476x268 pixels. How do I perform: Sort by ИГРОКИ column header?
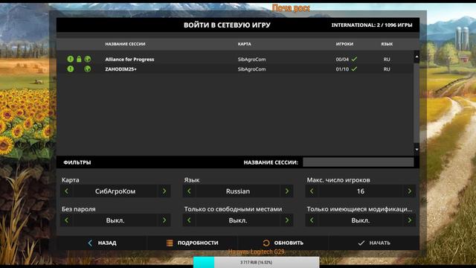tap(344, 44)
